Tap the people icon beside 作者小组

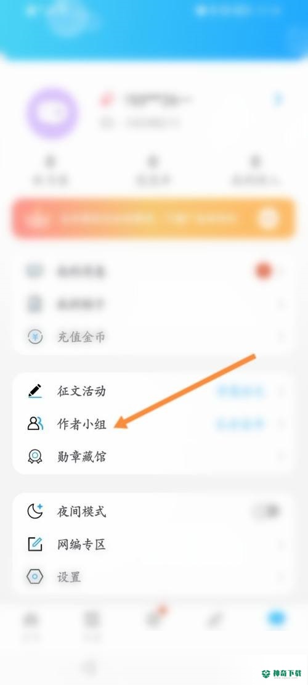tap(35, 424)
